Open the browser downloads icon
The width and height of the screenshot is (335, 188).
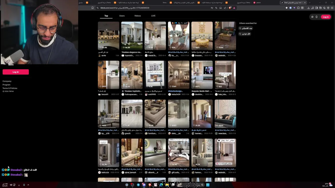[309, 8]
